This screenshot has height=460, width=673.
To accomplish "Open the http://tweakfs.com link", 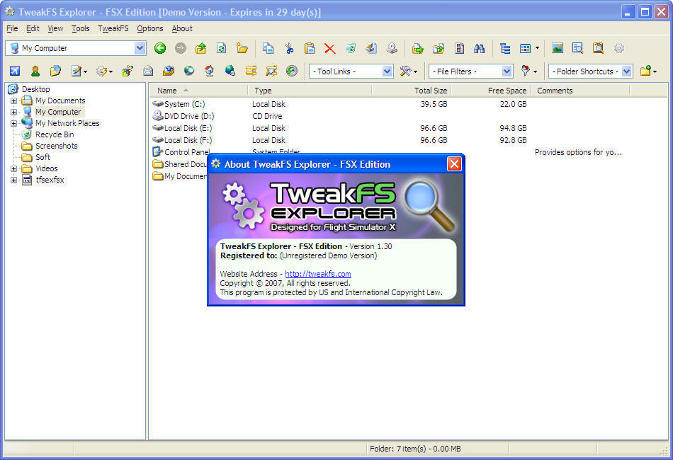I will point(318,274).
